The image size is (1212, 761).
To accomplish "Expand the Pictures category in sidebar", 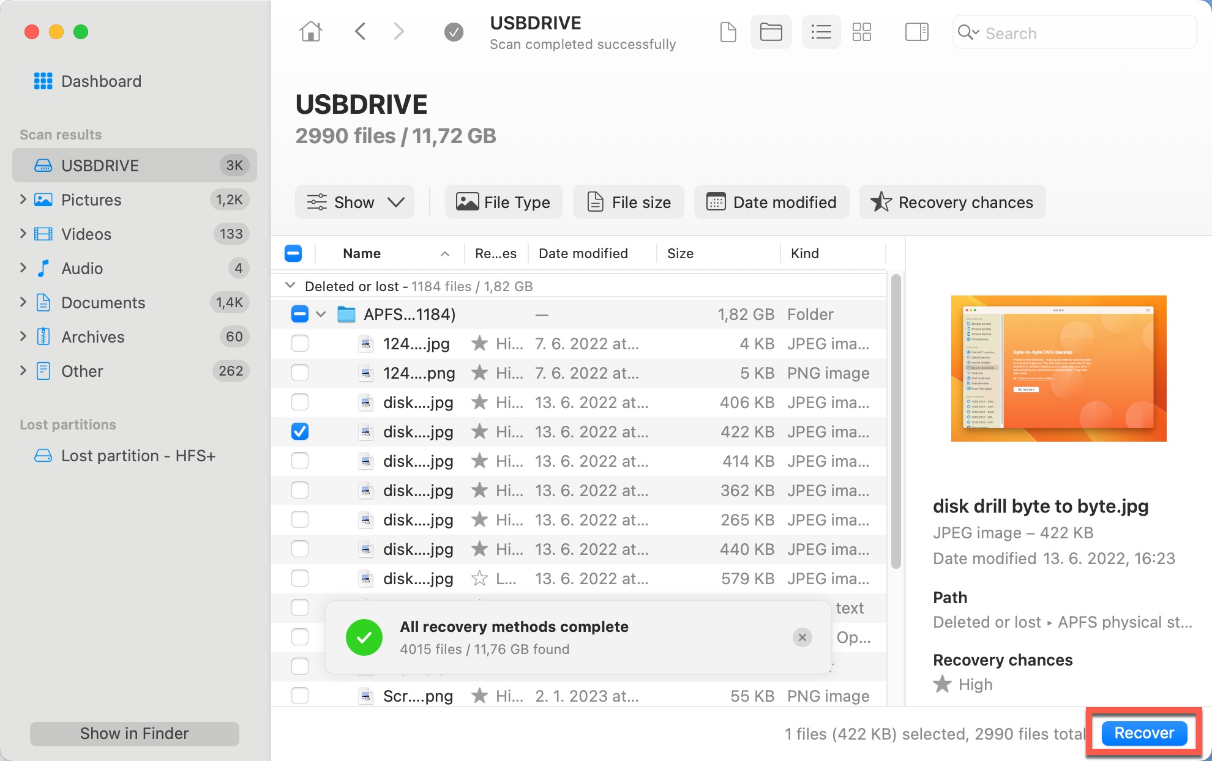I will [x=23, y=199].
